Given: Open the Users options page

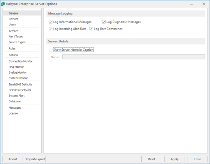Looking at the screenshot, I should [12, 25].
